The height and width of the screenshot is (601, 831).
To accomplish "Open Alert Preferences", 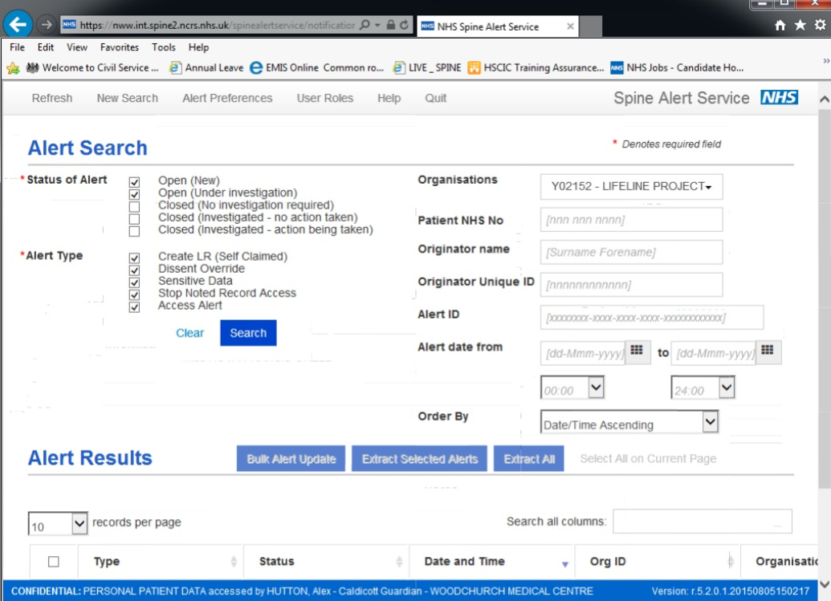I will pyautogui.click(x=227, y=98).
